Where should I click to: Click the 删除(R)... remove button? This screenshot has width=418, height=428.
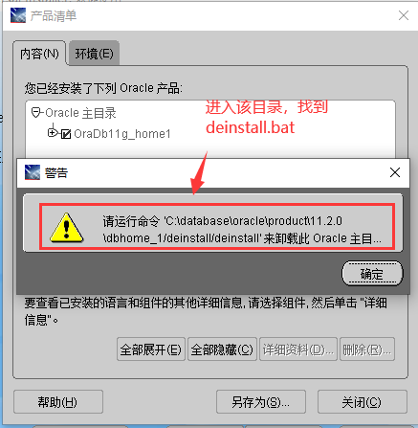(x=367, y=349)
